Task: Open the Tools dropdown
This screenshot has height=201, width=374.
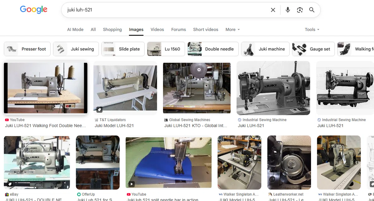Action: tap(312, 30)
